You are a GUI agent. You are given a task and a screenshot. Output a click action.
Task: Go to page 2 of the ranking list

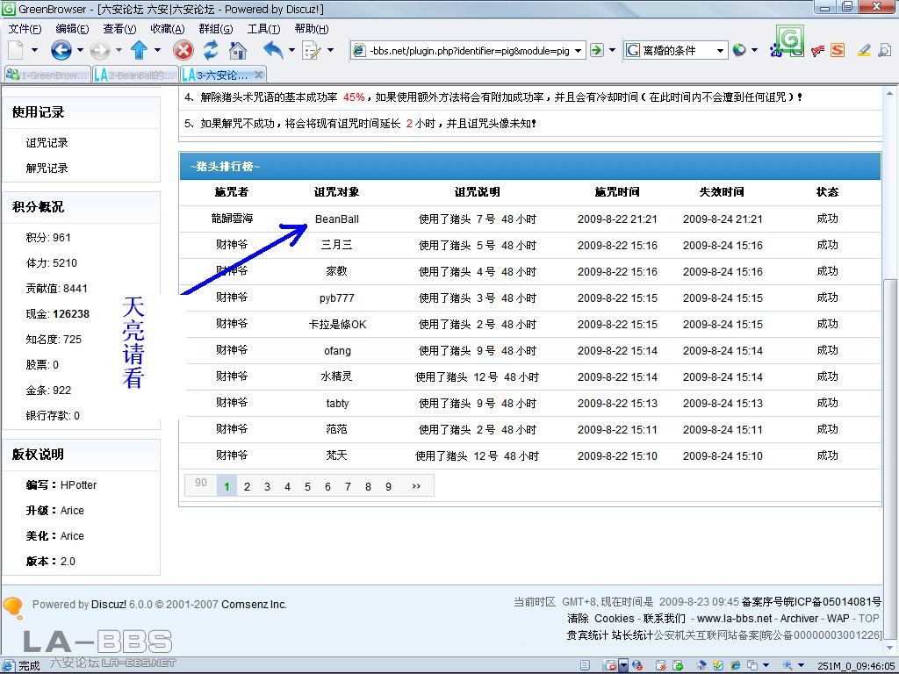pyautogui.click(x=247, y=486)
